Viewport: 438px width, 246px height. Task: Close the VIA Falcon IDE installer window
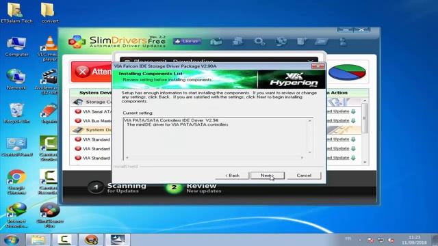click(x=318, y=66)
